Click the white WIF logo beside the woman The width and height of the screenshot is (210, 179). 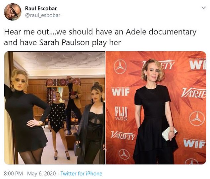(x=121, y=92)
